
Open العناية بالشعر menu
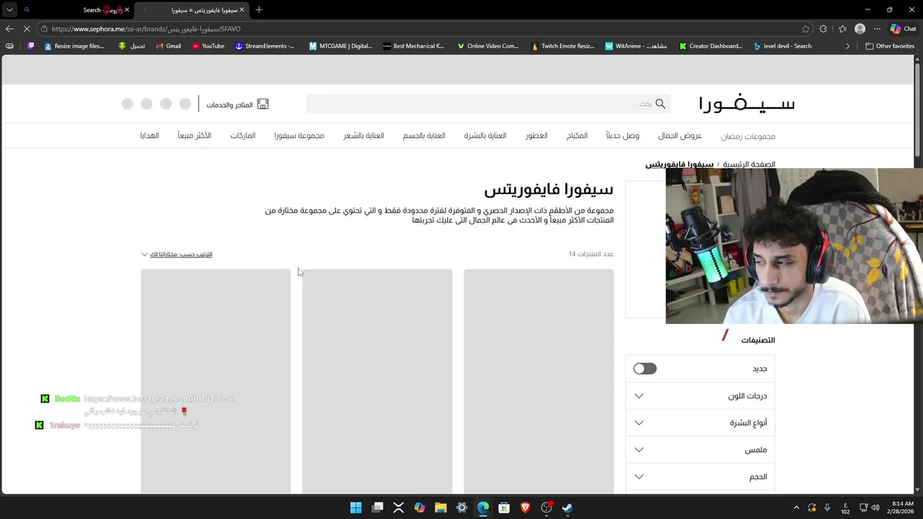tap(363, 136)
